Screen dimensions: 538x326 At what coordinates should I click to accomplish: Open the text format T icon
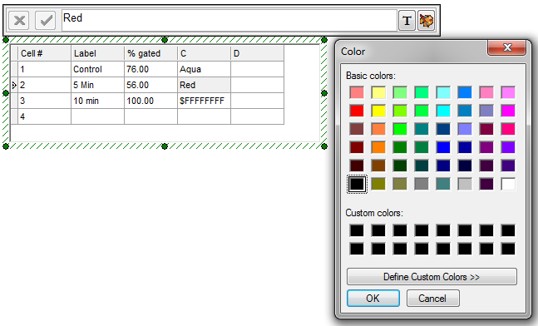coord(407,21)
